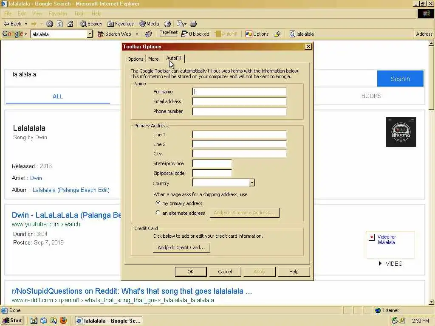Image resolution: width=435 pixels, height=326 pixels.
Task: Open the History icon
Action: [167, 24]
